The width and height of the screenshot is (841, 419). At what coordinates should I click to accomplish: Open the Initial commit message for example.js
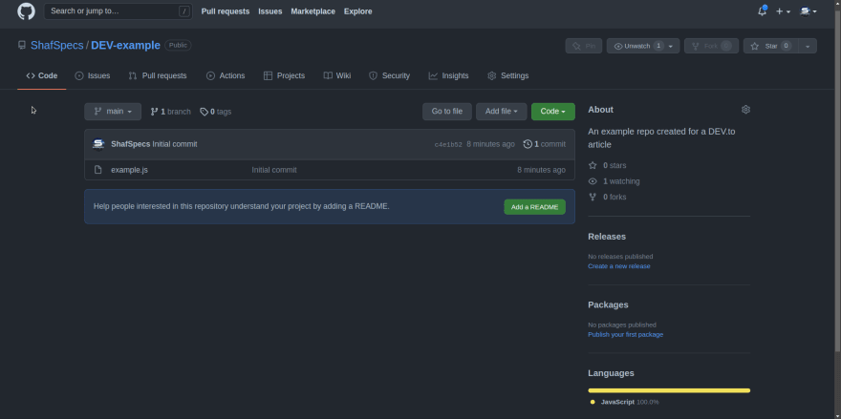pos(274,170)
